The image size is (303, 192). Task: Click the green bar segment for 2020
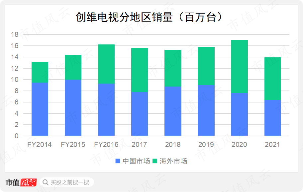(239, 66)
